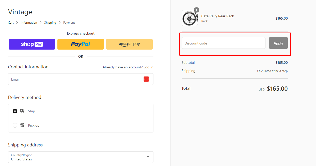Click into the Discount code field
The height and width of the screenshot is (166, 316).
224,43
